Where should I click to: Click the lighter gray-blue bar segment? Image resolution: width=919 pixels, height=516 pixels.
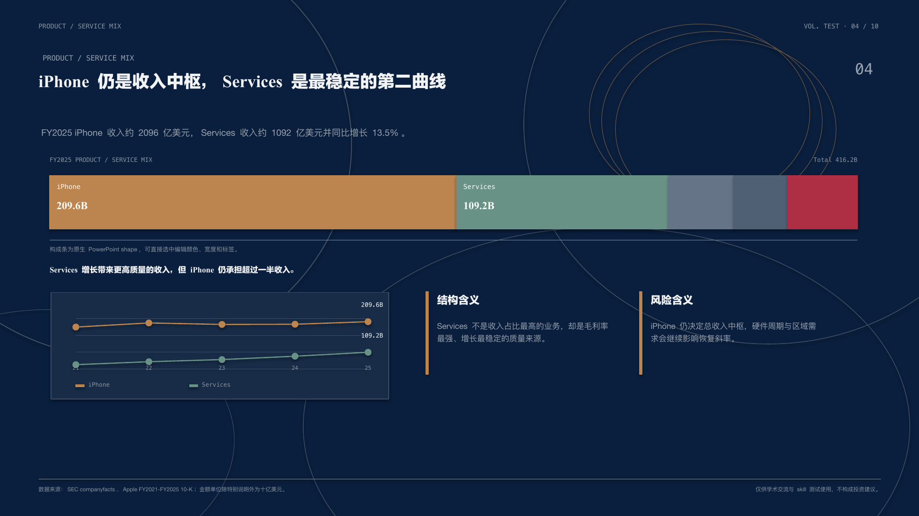[x=700, y=202]
